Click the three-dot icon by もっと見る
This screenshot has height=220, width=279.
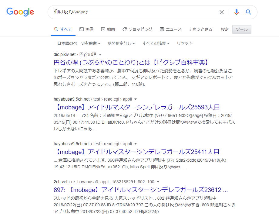coord(190,29)
